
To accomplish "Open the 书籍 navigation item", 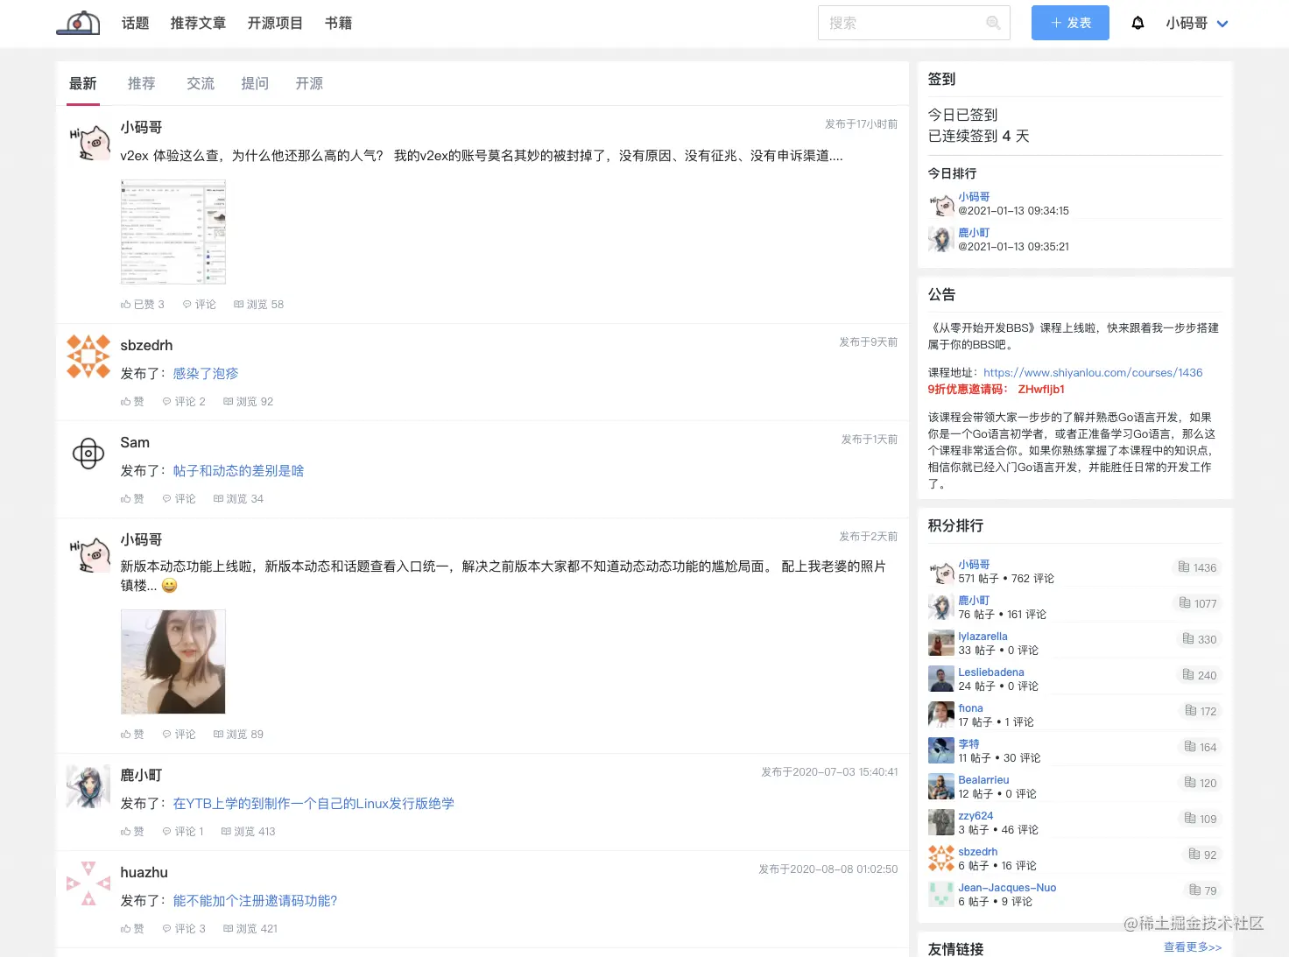I will point(338,24).
